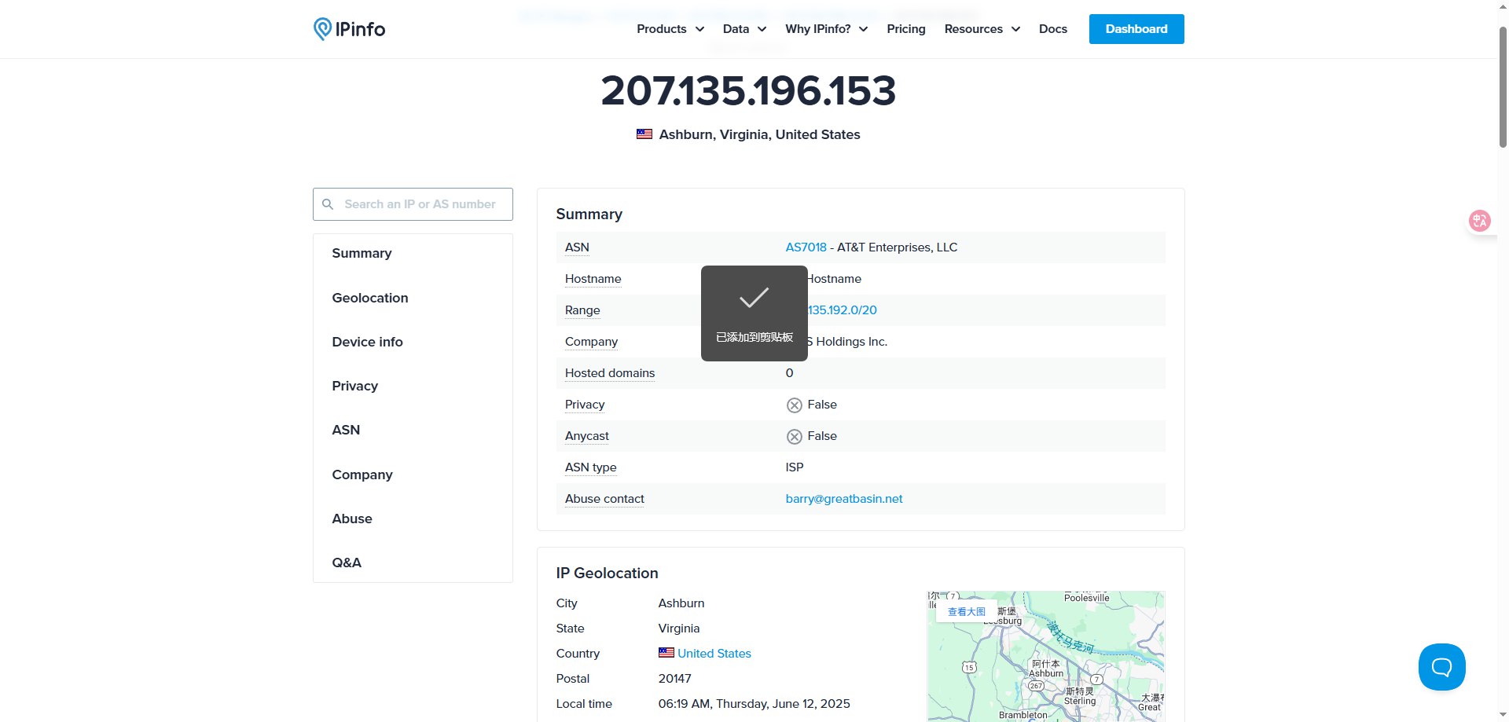Open the Docs page
The height and width of the screenshot is (722, 1509).
pos(1052,29)
